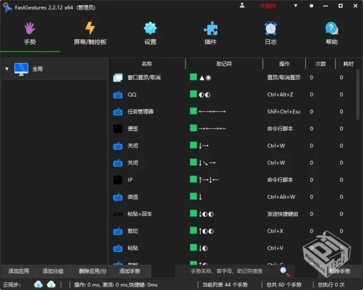Open the 帮助 help tab

(x=331, y=34)
